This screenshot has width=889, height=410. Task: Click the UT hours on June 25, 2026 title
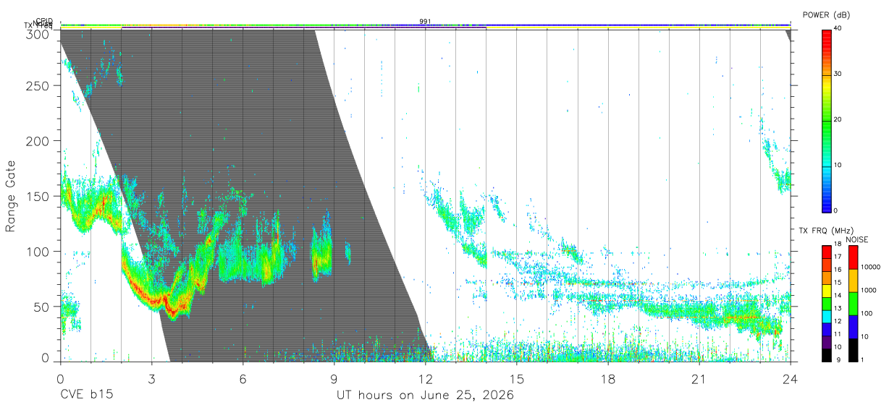tap(425, 396)
